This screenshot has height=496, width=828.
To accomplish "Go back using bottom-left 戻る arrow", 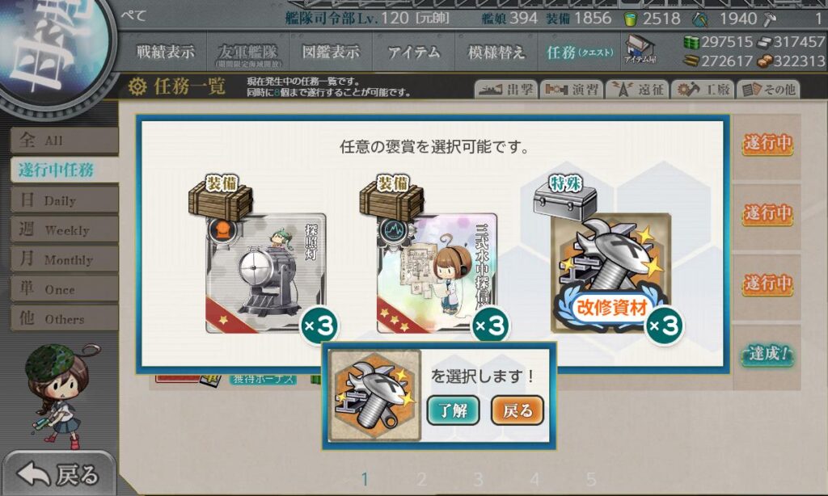I will (58, 474).
